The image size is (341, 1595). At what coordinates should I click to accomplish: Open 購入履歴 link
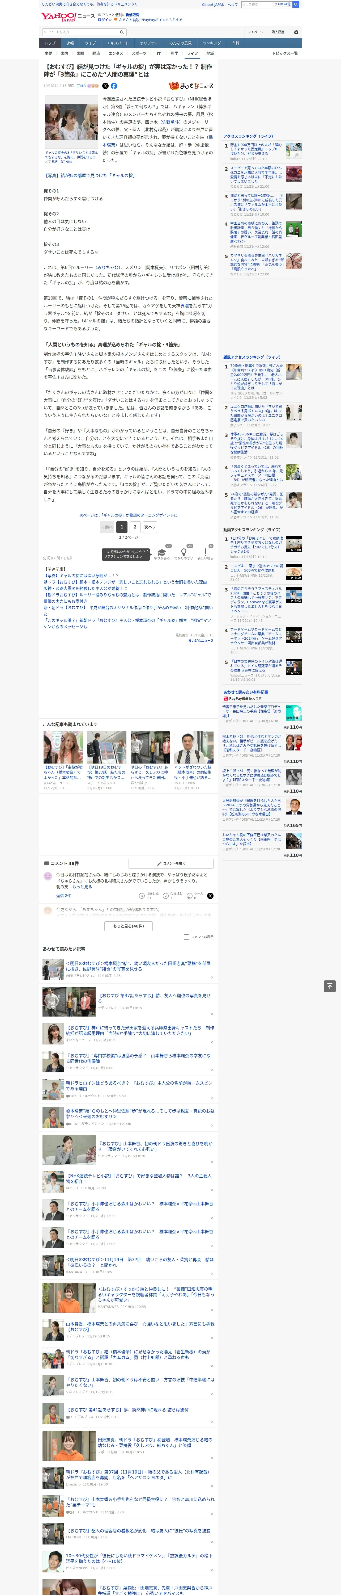tap(278, 32)
